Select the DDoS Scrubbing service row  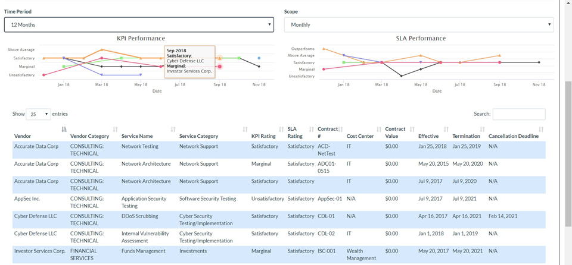click(279, 220)
